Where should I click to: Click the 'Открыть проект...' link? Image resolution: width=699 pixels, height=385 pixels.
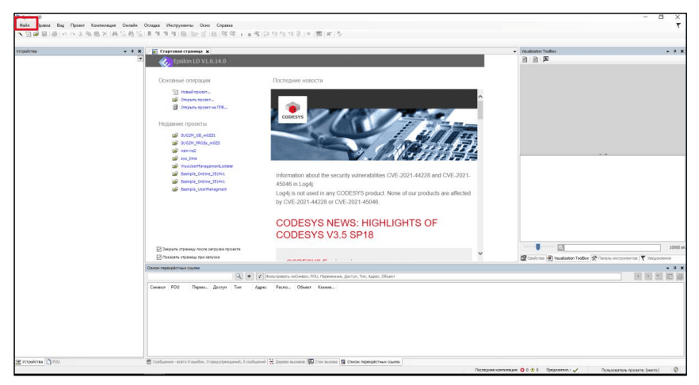pyautogui.click(x=197, y=100)
